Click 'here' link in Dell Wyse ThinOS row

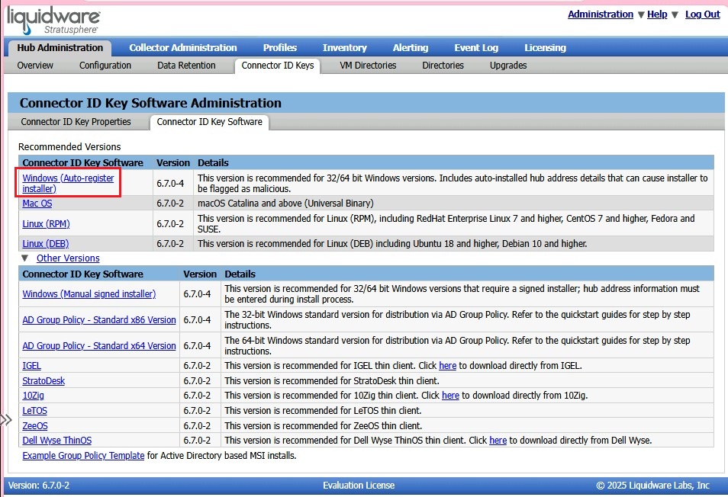tap(498, 441)
